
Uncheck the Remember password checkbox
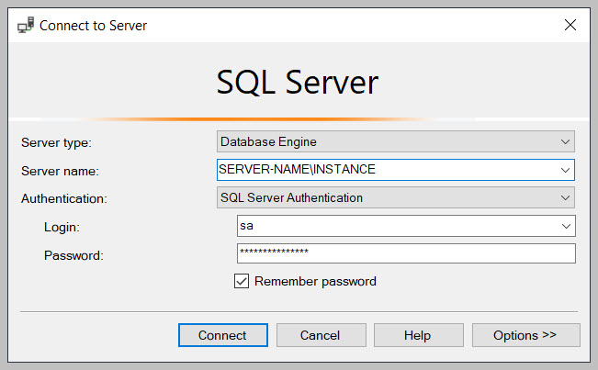[242, 281]
